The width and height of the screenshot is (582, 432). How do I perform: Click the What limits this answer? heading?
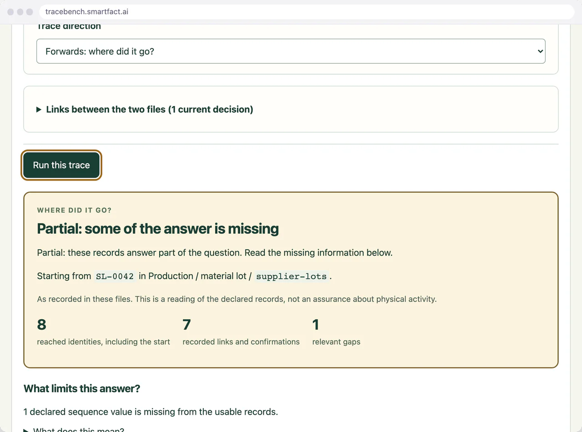click(x=82, y=388)
